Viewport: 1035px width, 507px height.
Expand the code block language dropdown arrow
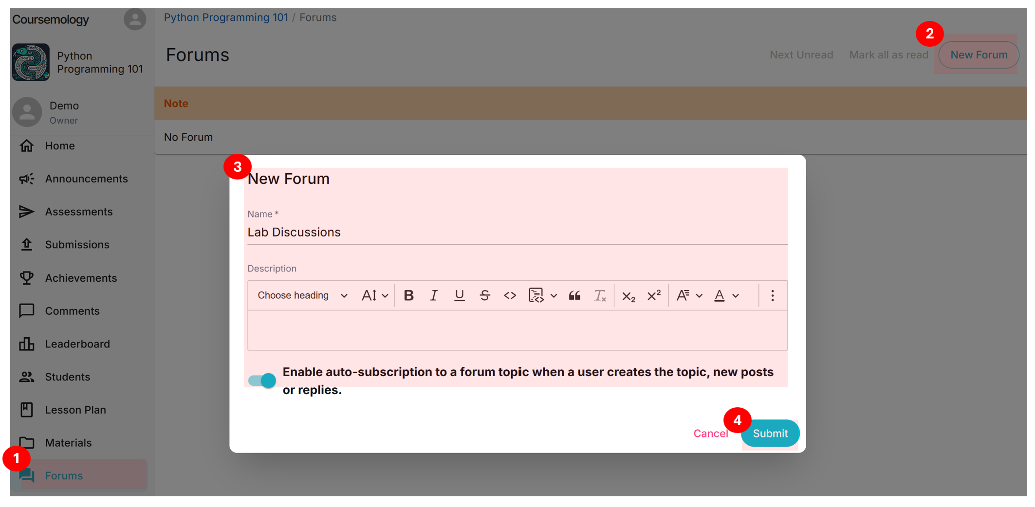[554, 296]
